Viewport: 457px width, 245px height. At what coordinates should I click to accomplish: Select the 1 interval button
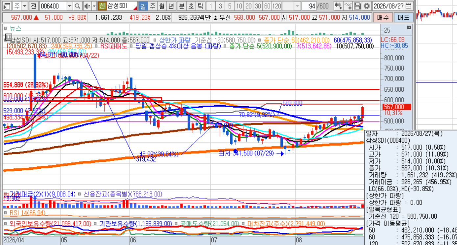tap(211, 6)
